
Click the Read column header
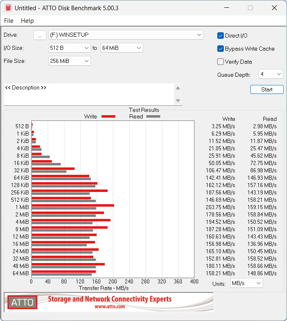click(x=269, y=119)
